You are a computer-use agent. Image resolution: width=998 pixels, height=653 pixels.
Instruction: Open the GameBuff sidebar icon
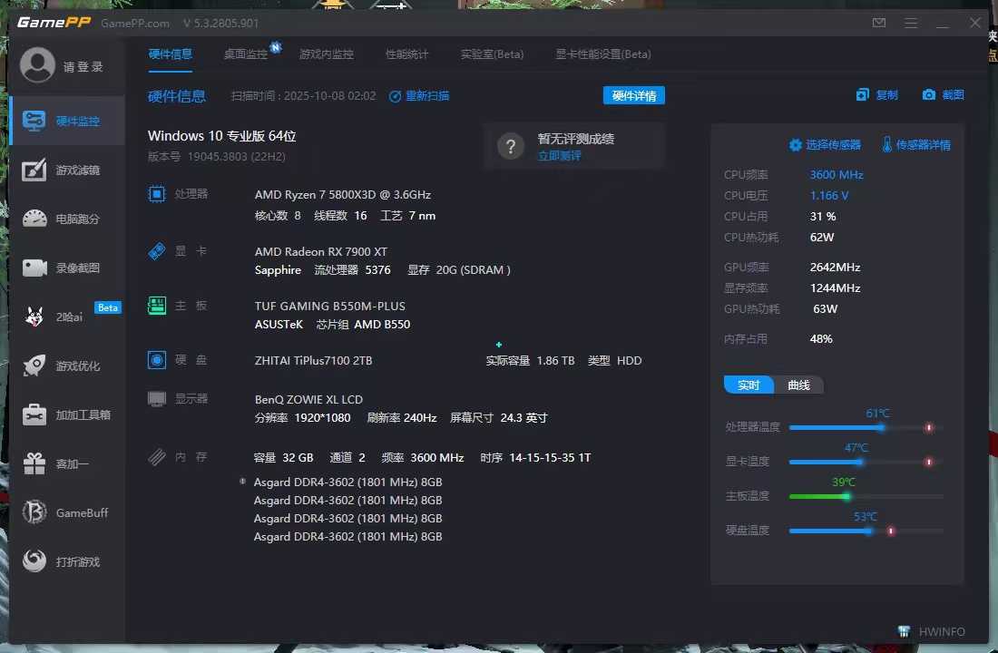point(34,513)
